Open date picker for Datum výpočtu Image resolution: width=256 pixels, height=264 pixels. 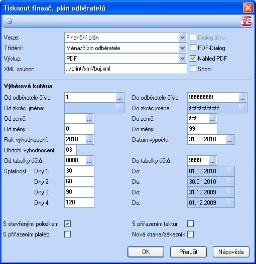(x=230, y=139)
